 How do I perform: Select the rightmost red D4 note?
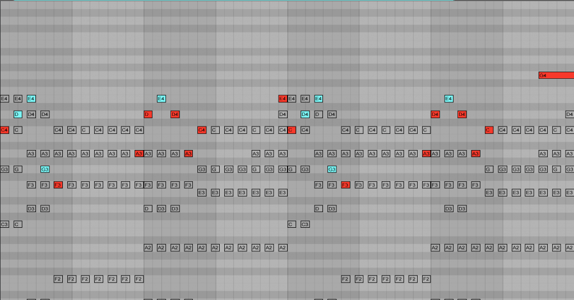462,114
